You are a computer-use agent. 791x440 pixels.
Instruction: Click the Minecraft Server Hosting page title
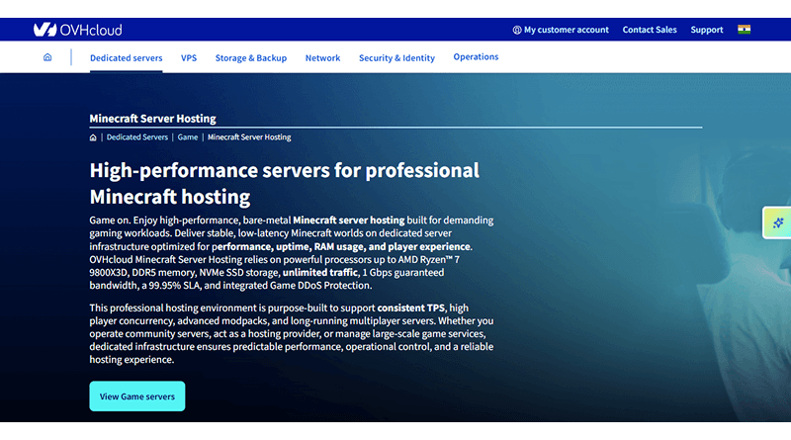tap(152, 119)
